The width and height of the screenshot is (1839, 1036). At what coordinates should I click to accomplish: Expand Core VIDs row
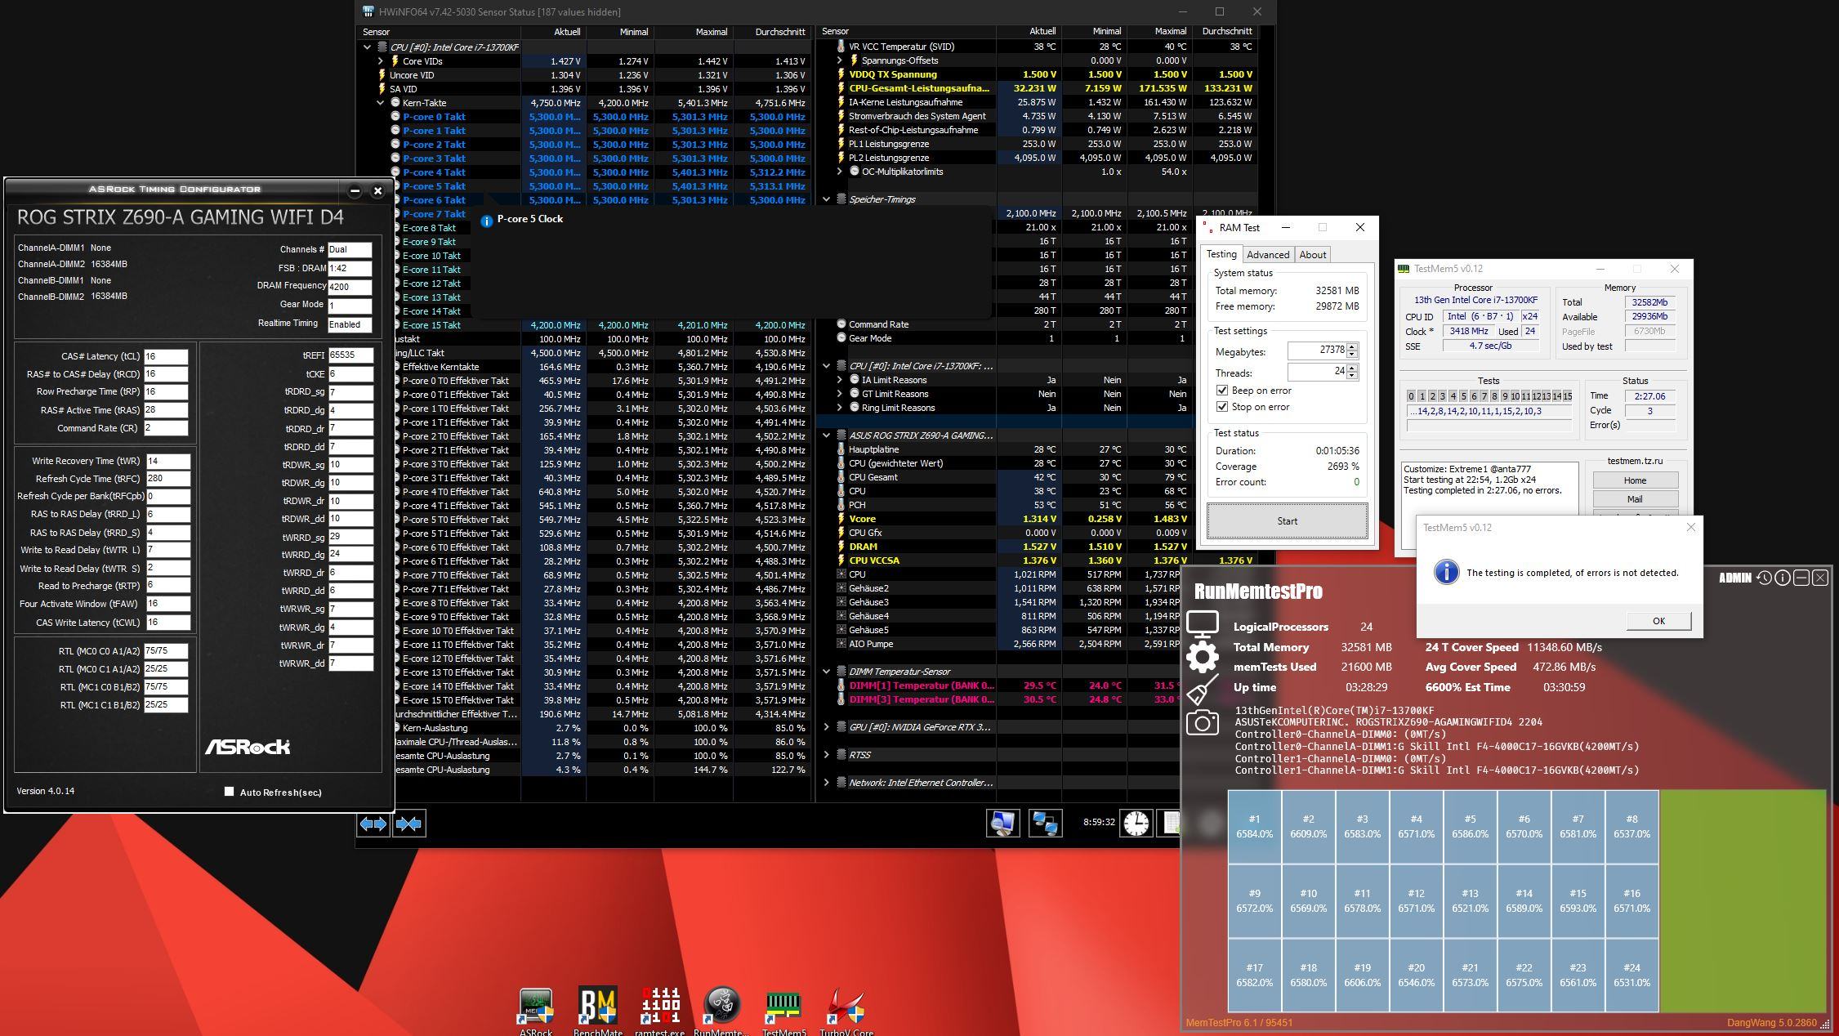380,61
